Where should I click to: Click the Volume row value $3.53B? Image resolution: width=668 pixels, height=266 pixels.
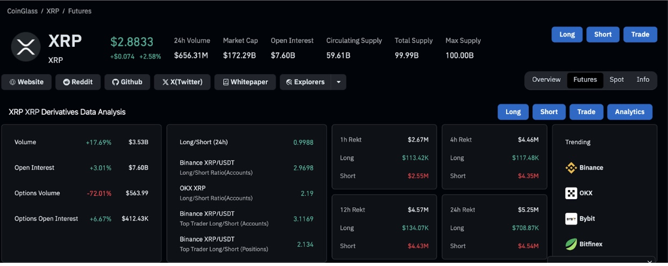coord(138,143)
